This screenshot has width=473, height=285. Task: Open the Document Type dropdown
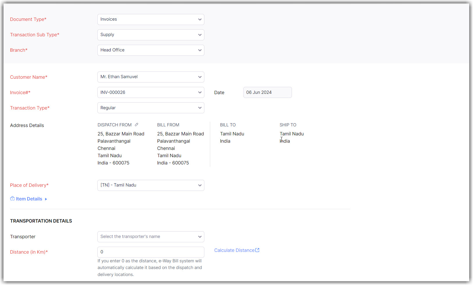[151, 19]
